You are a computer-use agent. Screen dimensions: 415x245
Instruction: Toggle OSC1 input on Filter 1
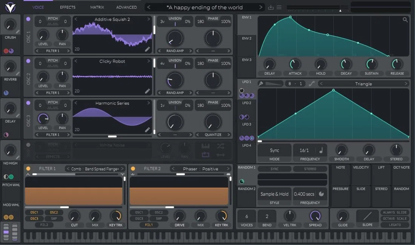point(34,212)
